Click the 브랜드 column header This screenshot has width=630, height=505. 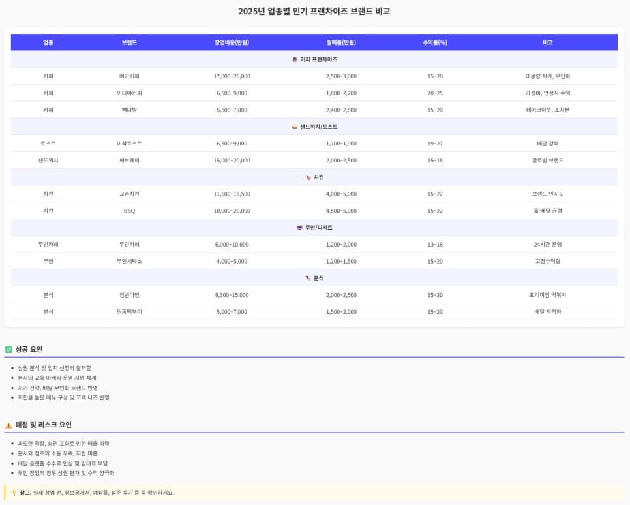click(x=129, y=42)
